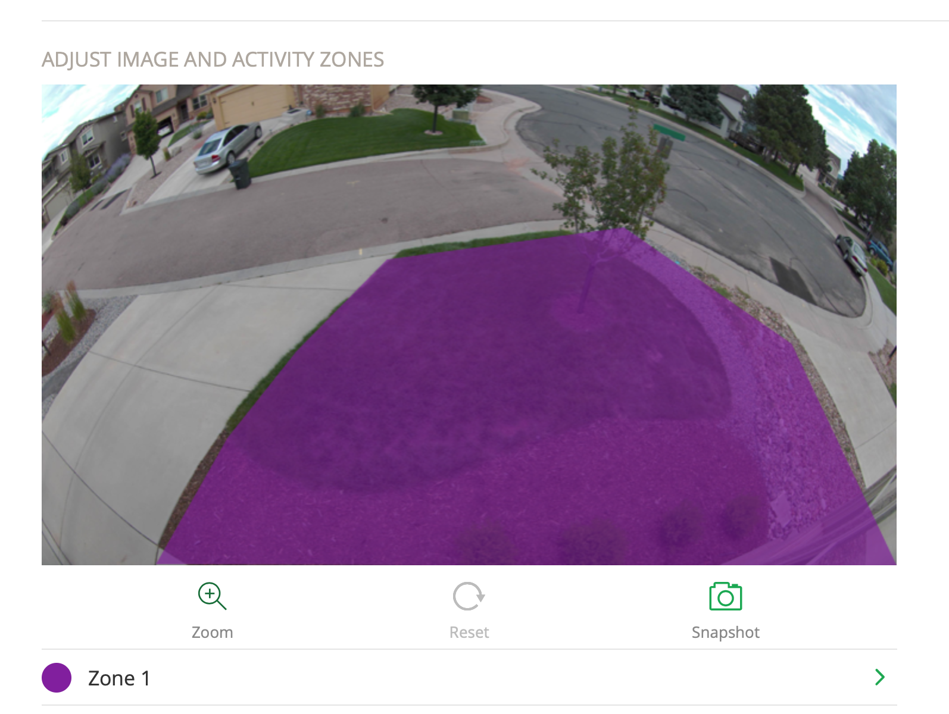Click the Adjust Image and Activity Zones heading
The height and width of the screenshot is (714, 949).
click(213, 59)
